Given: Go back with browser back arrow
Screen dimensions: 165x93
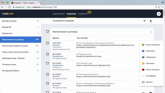Looking at the screenshot, I should [2, 7].
